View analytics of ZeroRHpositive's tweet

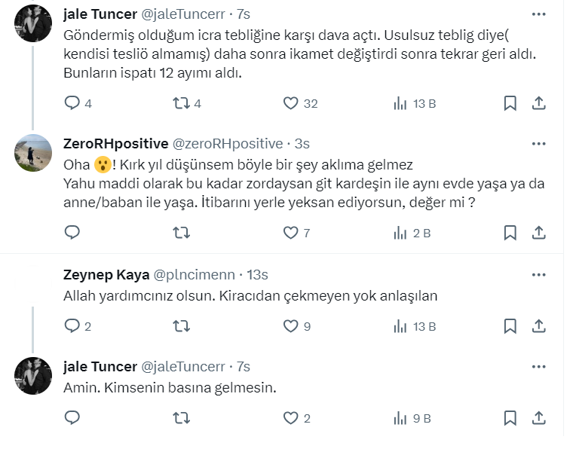tap(401, 233)
